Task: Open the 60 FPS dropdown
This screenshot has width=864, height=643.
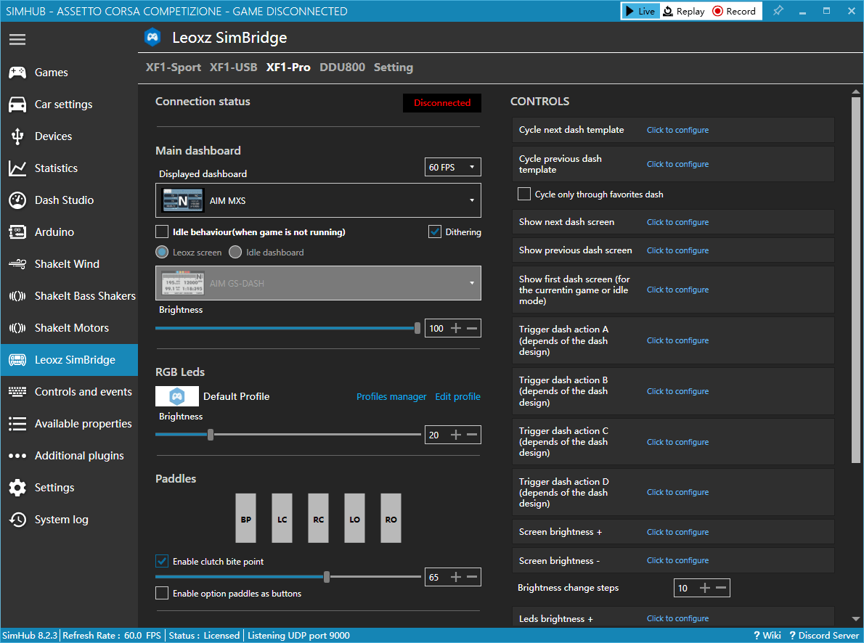Action: (x=452, y=167)
